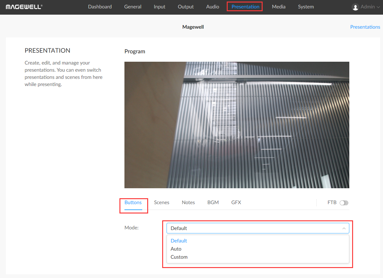Click the PRESENTATION section heading
This screenshot has width=383, height=278.
coord(47,50)
